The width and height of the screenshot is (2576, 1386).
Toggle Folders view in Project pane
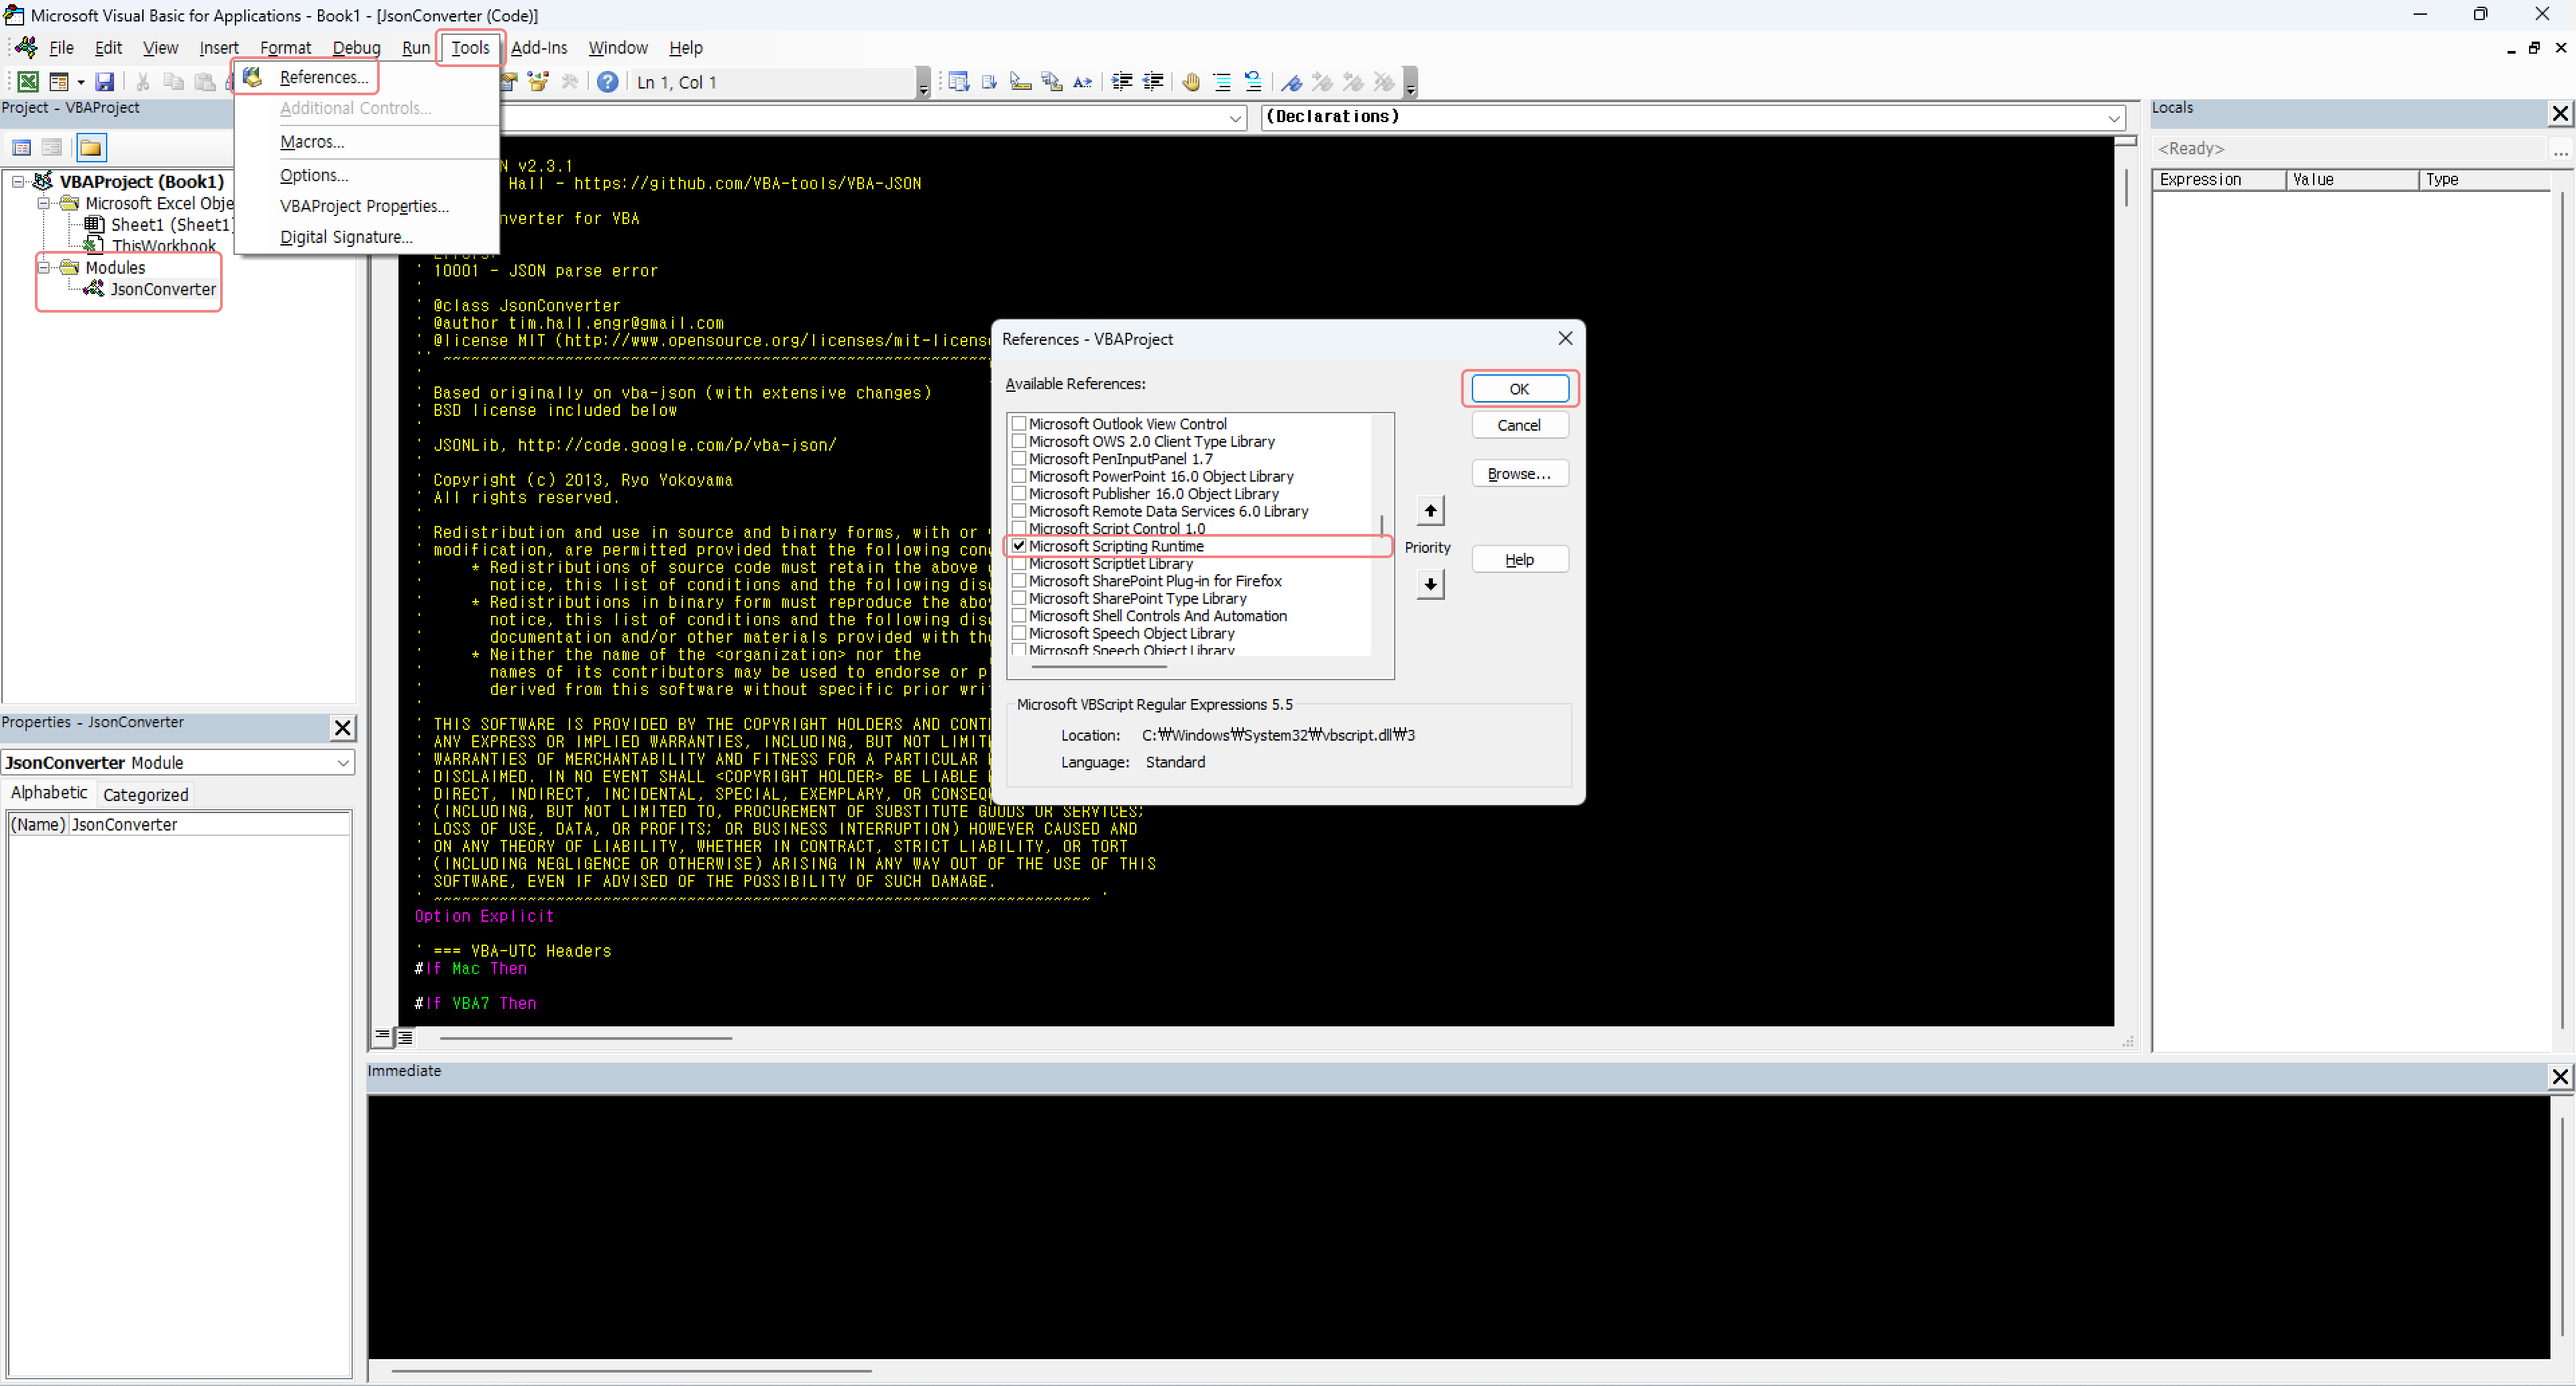tap(91, 148)
